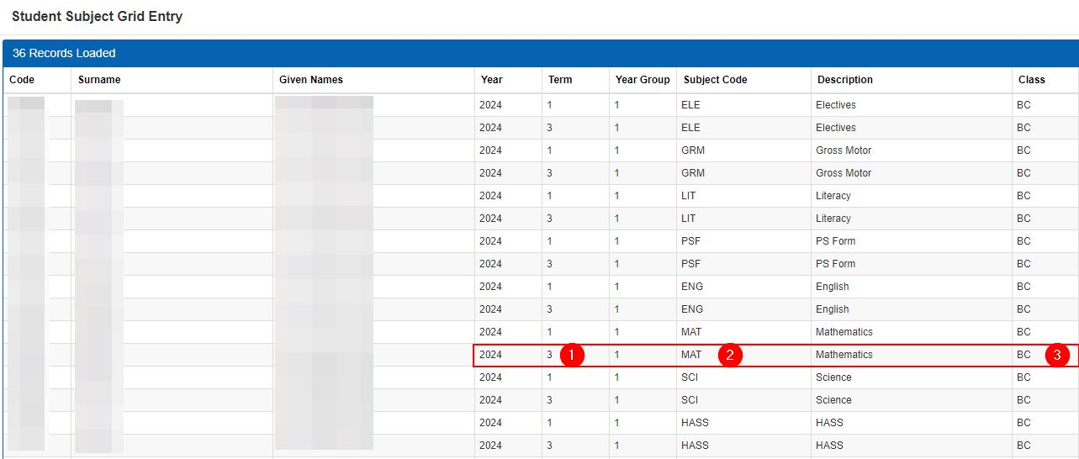Select the English description for Term 1

point(833,287)
